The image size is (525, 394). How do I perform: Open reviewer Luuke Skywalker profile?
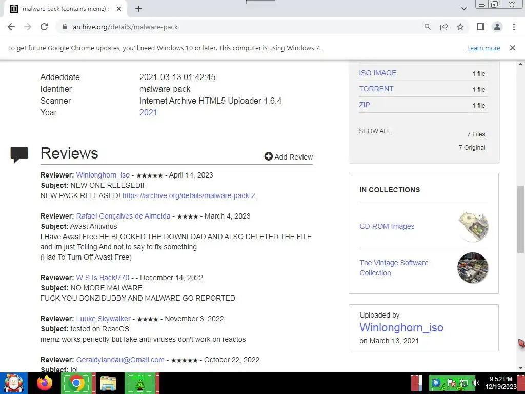pyautogui.click(x=103, y=319)
